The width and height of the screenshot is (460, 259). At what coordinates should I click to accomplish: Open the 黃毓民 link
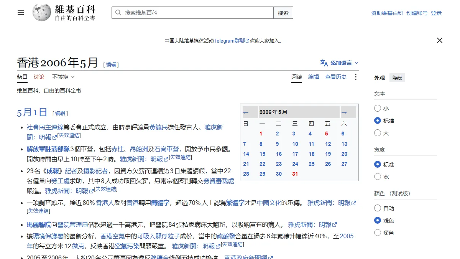point(159,127)
